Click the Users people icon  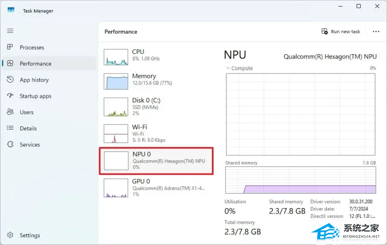(10, 112)
